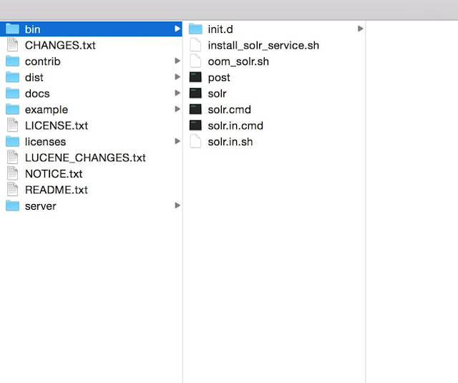Expand the server folder arrow
The image size is (458, 383).
click(177, 205)
